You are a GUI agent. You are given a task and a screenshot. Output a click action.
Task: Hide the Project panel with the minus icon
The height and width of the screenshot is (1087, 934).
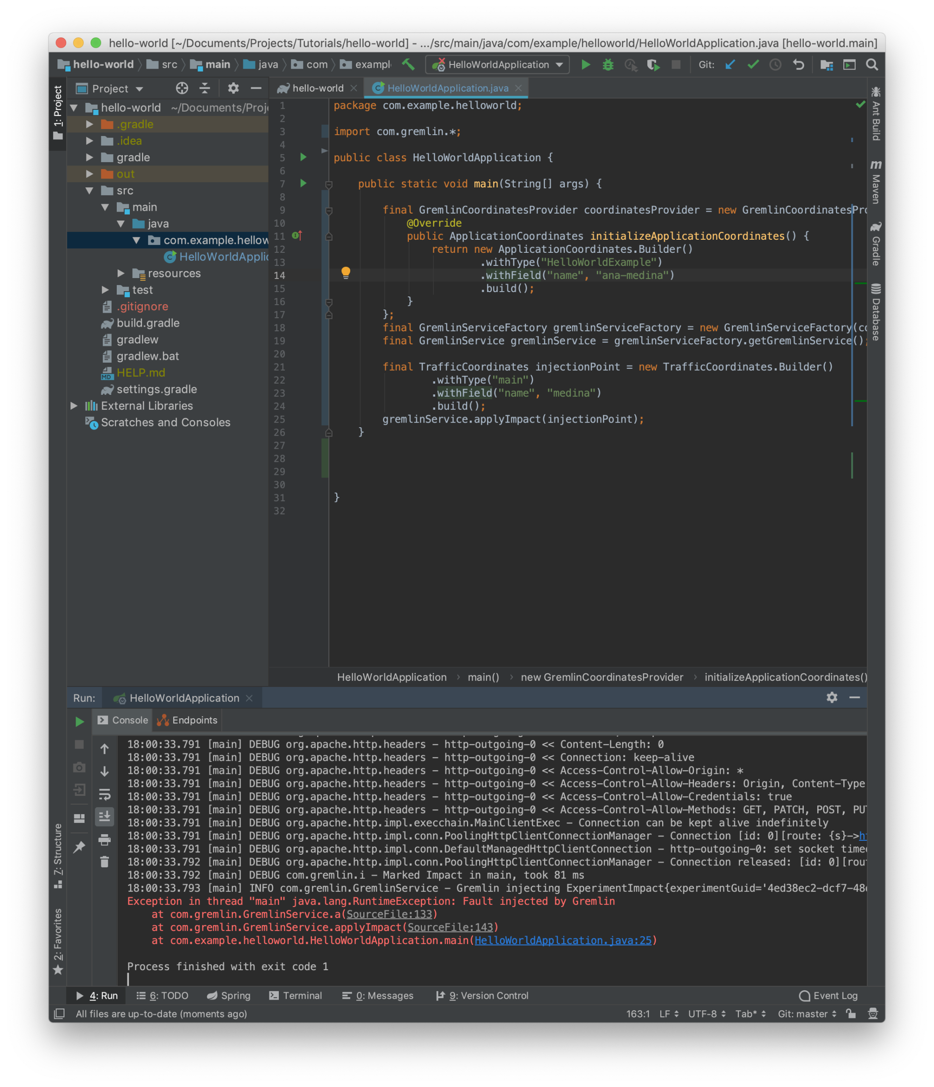click(x=256, y=88)
